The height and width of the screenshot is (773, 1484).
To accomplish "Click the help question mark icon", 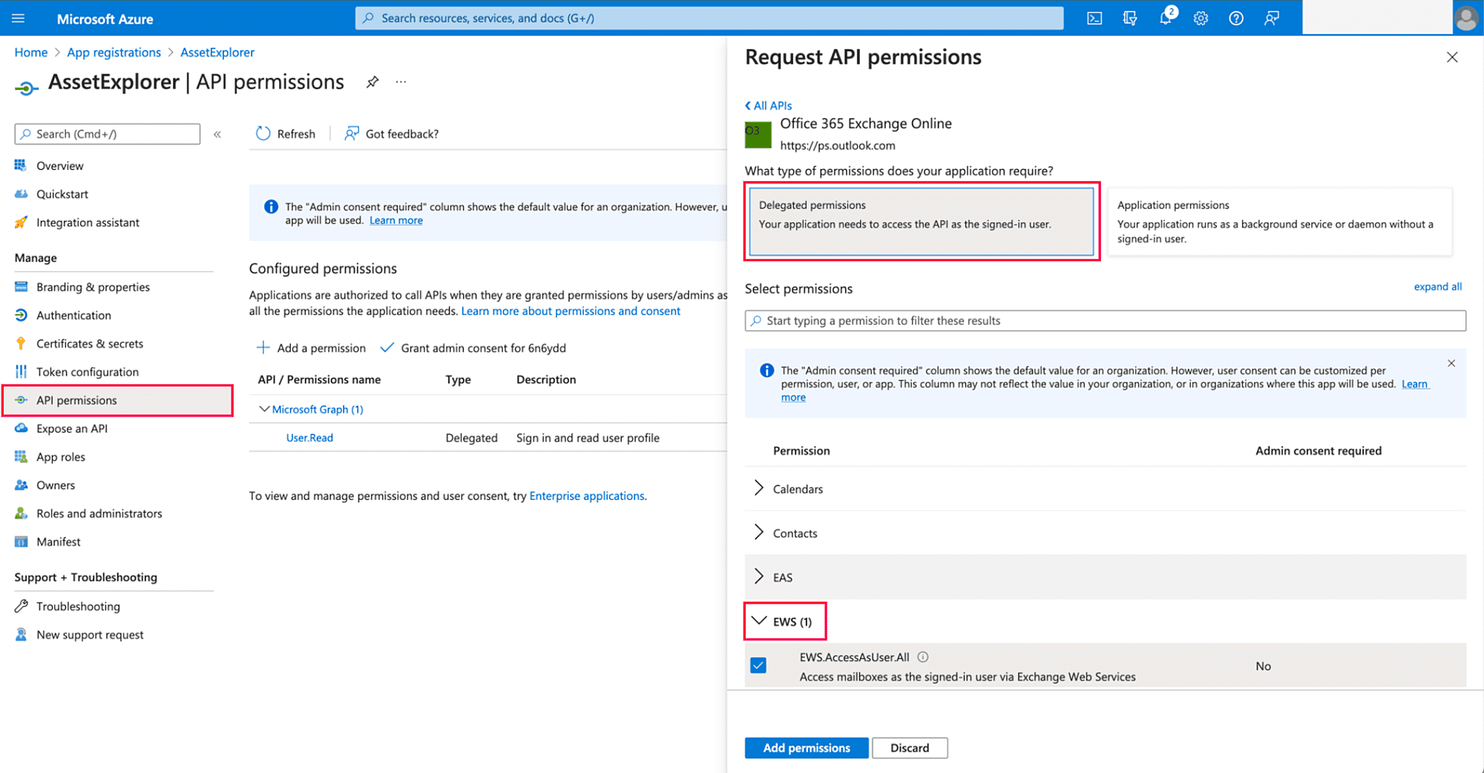I will [1236, 19].
